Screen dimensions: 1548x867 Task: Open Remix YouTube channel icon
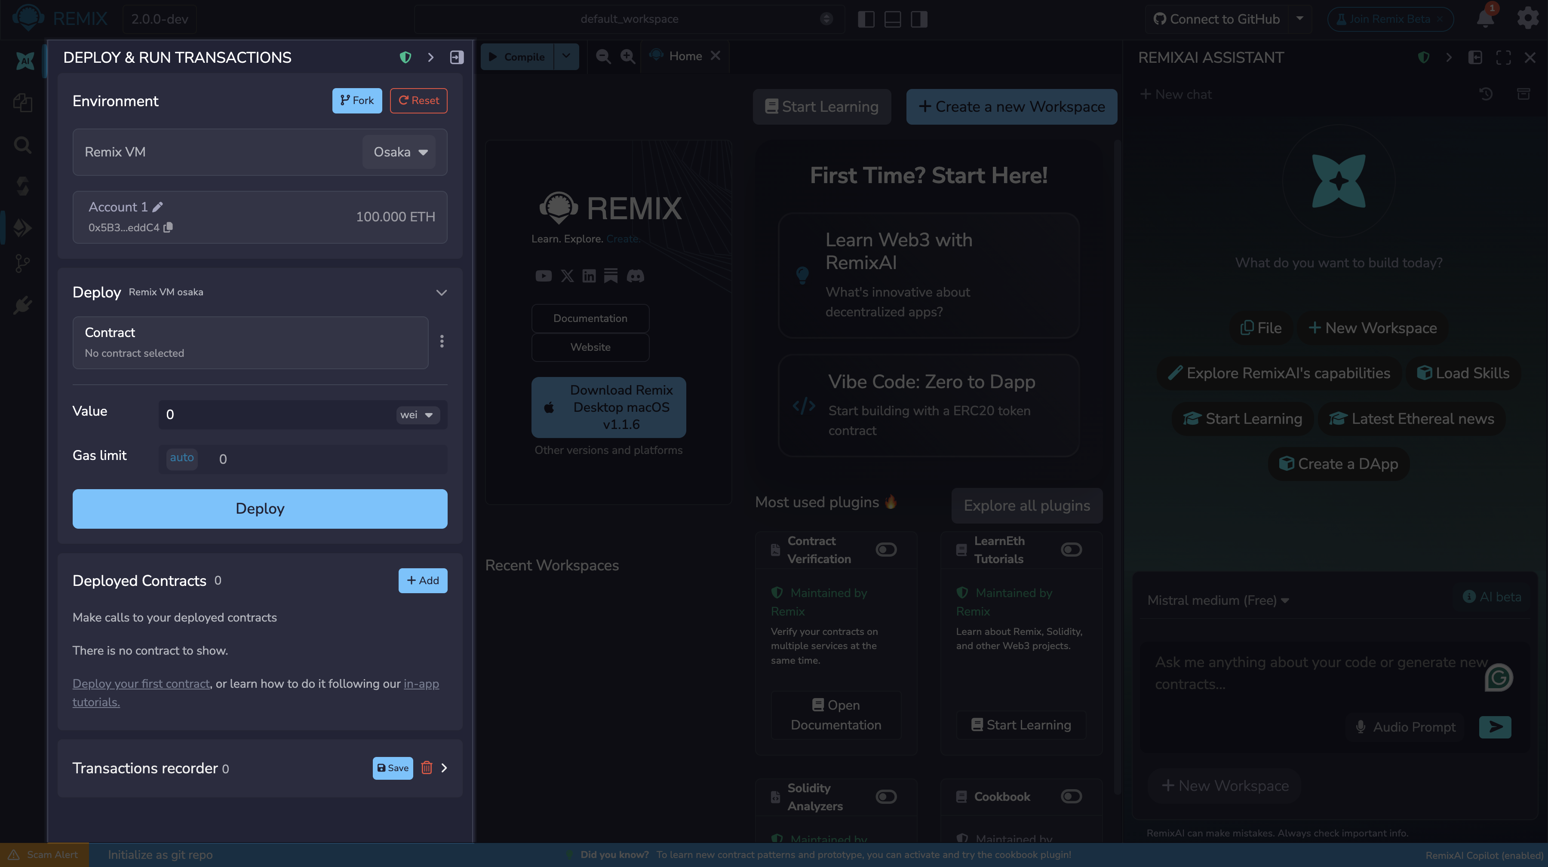[543, 276]
